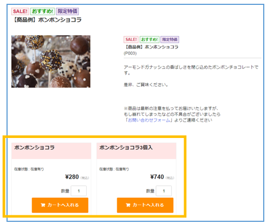Image resolution: width=267 pixels, height=224 pixels.
Task: Select the ボンボンショコラ3個入 variant header
Action: click(136, 151)
